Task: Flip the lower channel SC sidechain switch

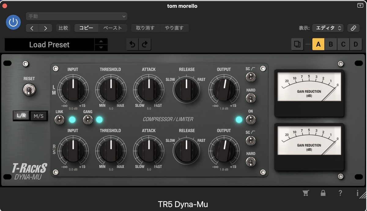Action: 250,141
